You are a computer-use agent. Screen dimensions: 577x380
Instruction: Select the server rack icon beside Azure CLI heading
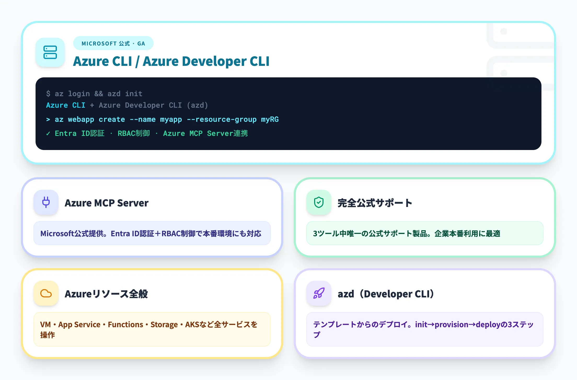point(50,52)
